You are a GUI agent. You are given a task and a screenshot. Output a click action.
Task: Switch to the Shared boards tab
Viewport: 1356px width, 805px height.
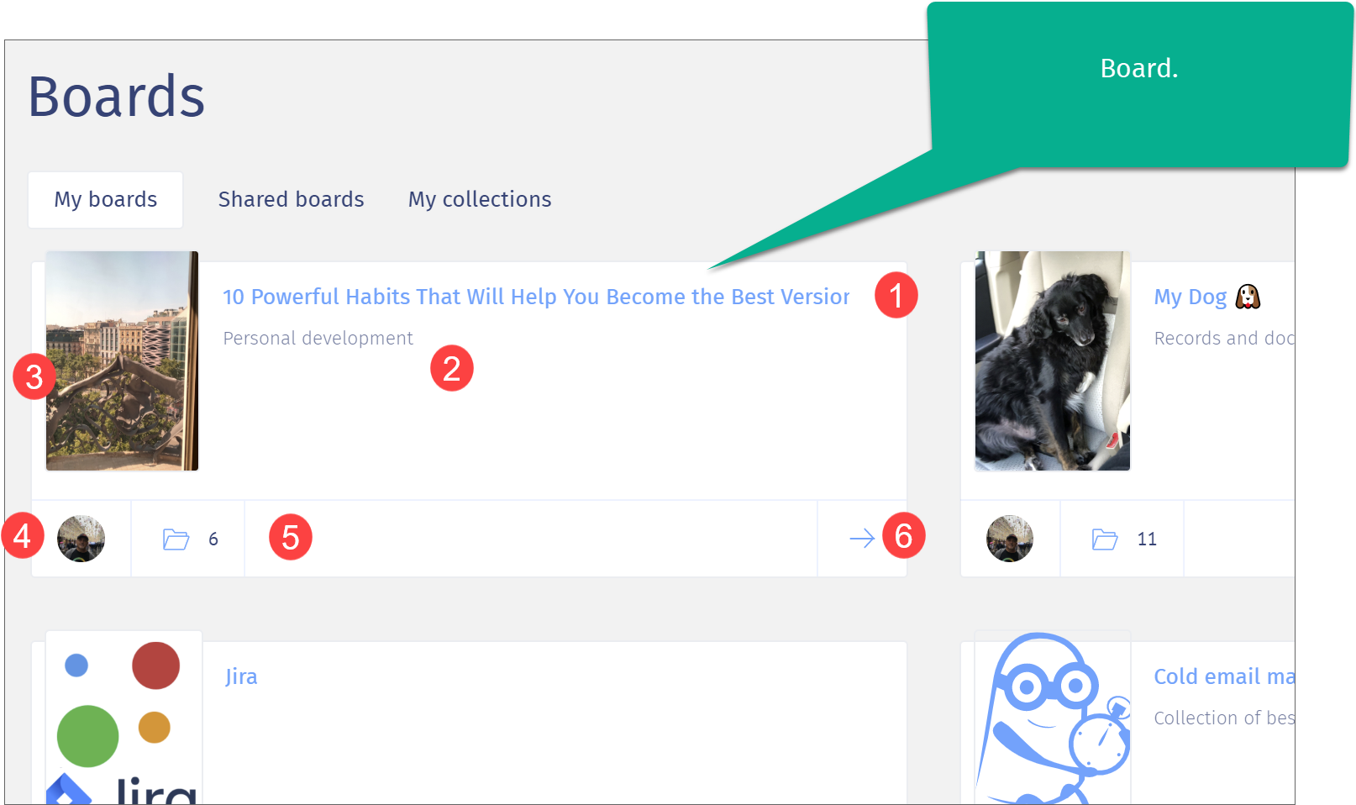pyautogui.click(x=292, y=200)
